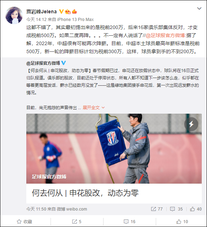Click the yellow V verified badge
Screen dimensions: 207x227
(x=61, y=12)
